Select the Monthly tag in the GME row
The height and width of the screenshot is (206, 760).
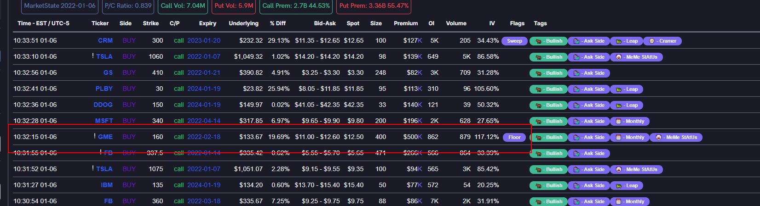click(630, 137)
